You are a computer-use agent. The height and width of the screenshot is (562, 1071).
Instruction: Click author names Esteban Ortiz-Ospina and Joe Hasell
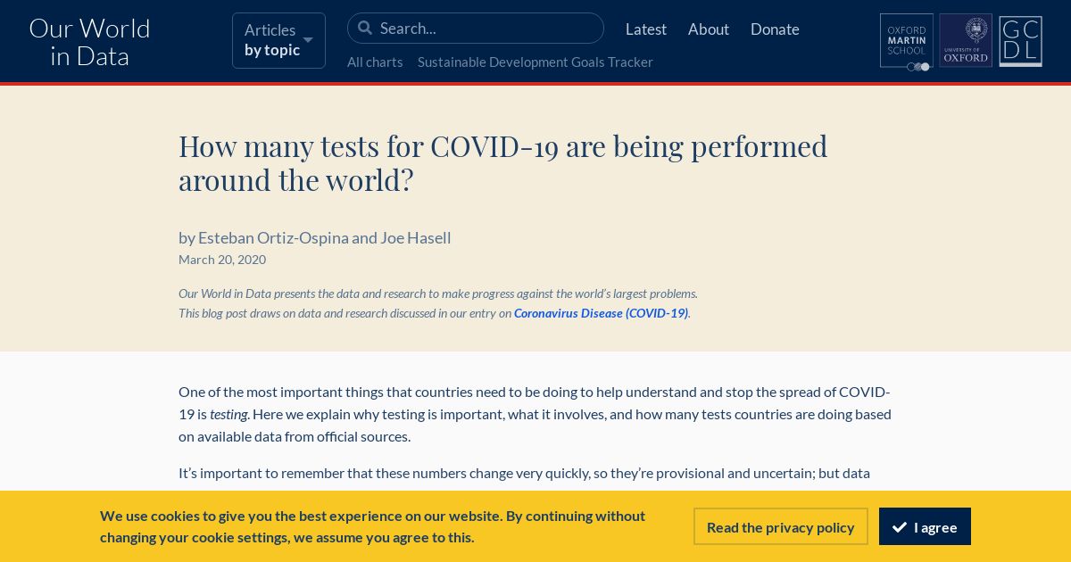325,237
